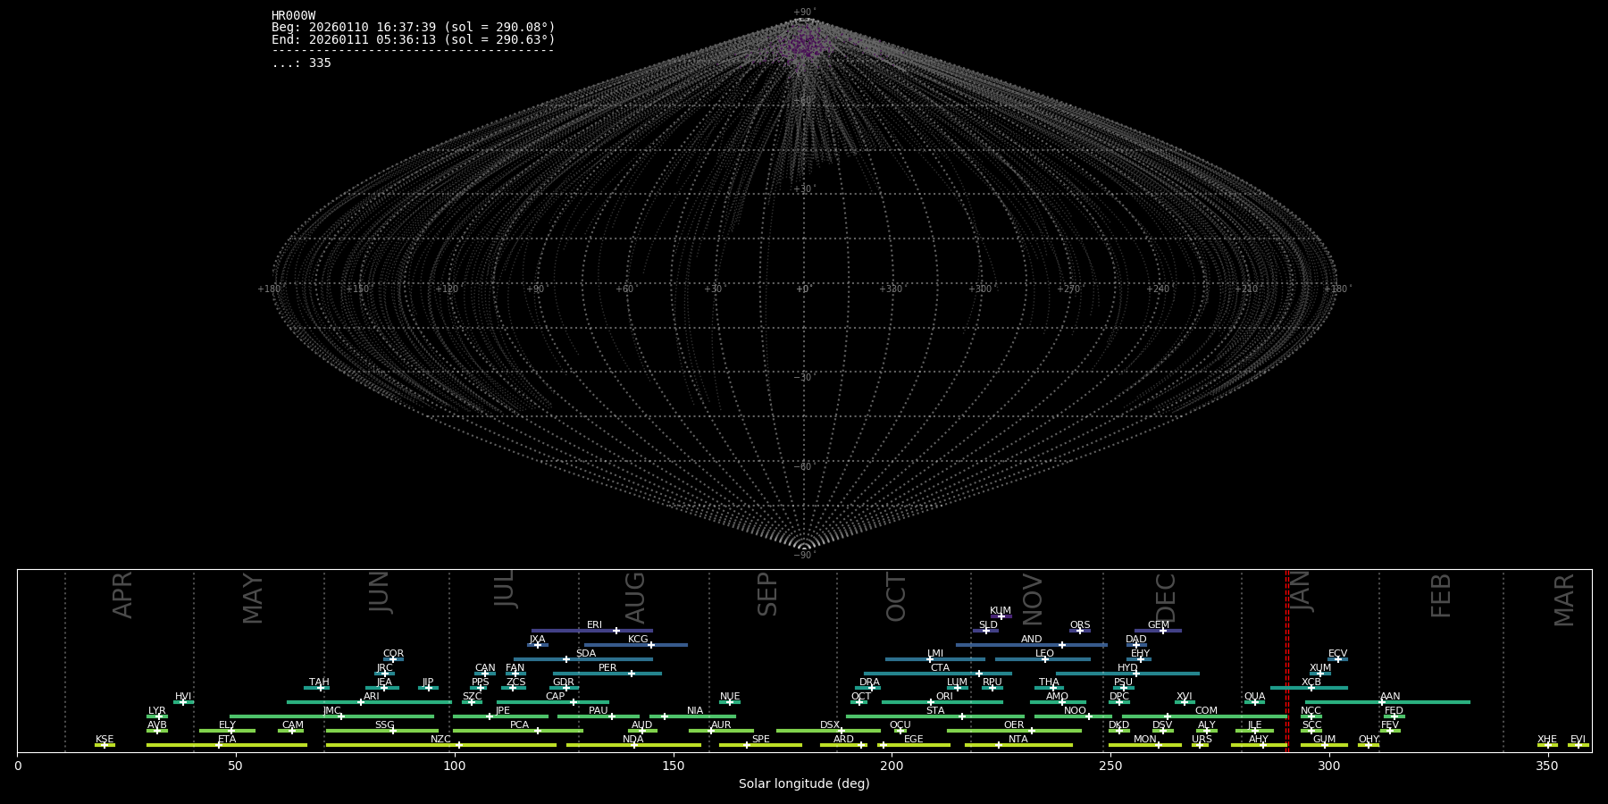Select the QUA shower peak marker
This screenshot has height=804, width=1608.
tap(1254, 702)
